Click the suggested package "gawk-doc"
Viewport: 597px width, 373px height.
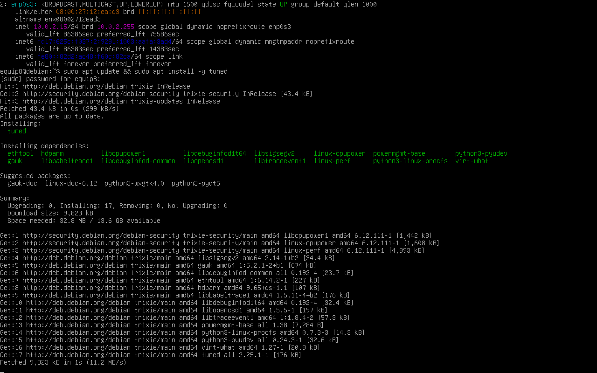[22, 183]
